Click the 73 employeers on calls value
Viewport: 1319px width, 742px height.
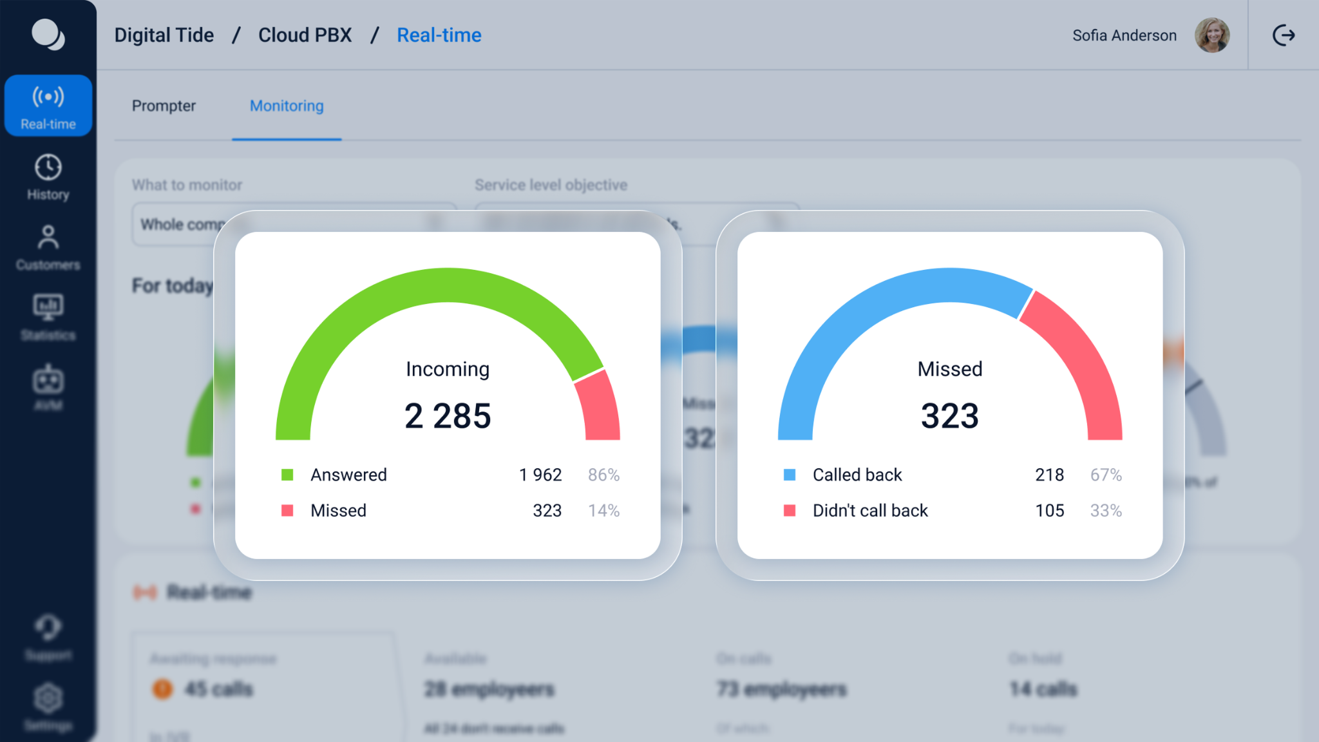click(781, 689)
